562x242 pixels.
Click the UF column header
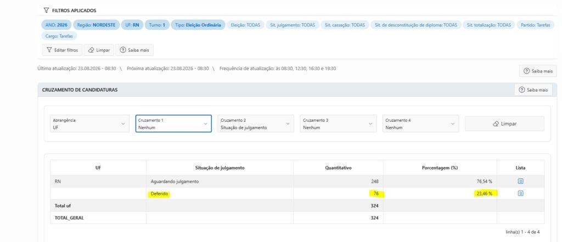point(98,168)
